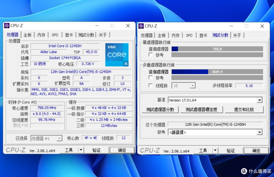Expand the 工具 arrow in left window
This screenshot has height=177, width=274.
tap(81, 150)
